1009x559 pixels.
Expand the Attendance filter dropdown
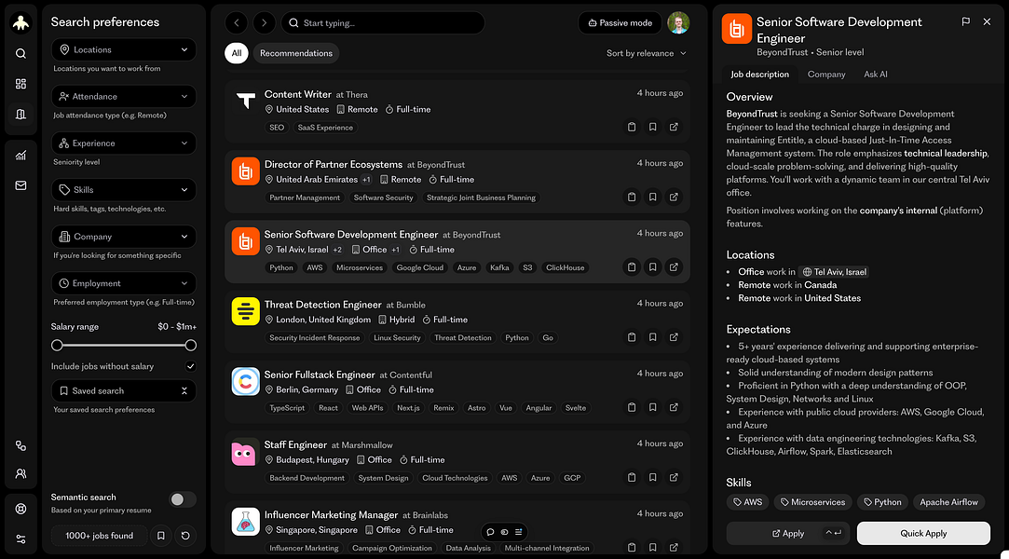point(124,97)
